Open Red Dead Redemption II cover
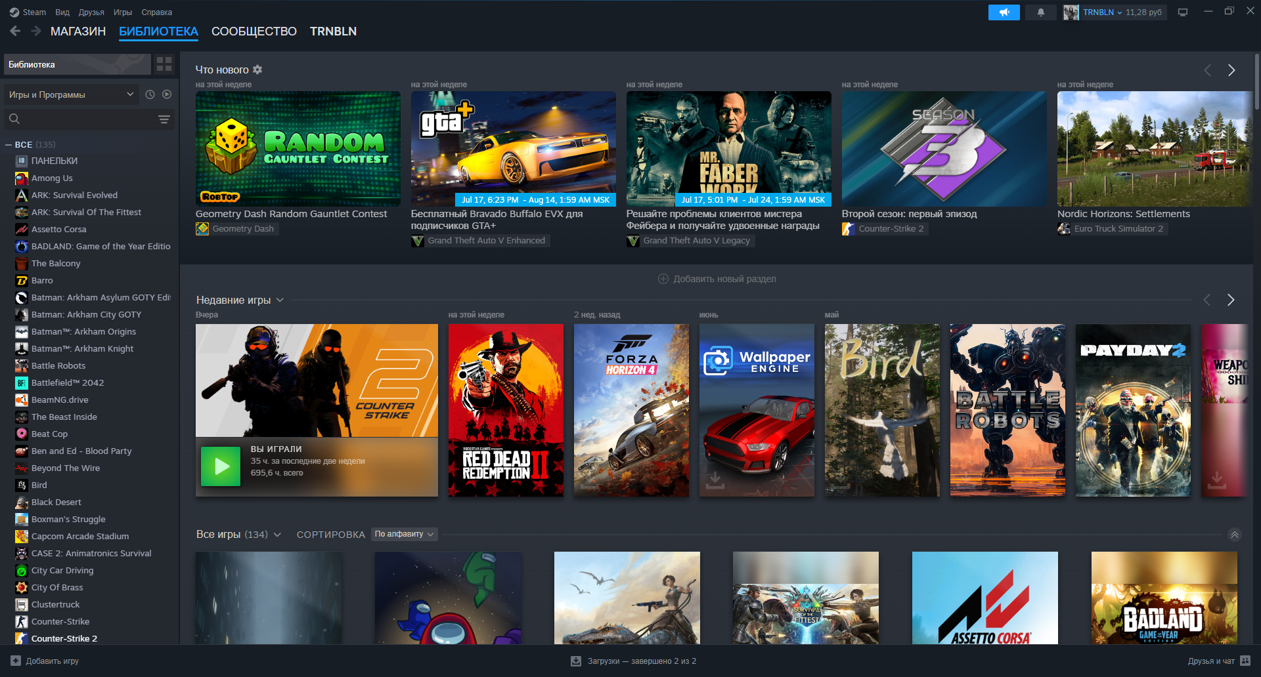Image resolution: width=1261 pixels, height=677 pixels. (506, 410)
